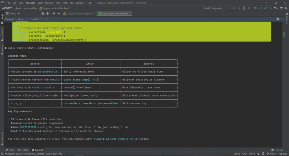This screenshot has height=156, width=289.
Task: Open the master branch selector
Action: pos(273,154)
